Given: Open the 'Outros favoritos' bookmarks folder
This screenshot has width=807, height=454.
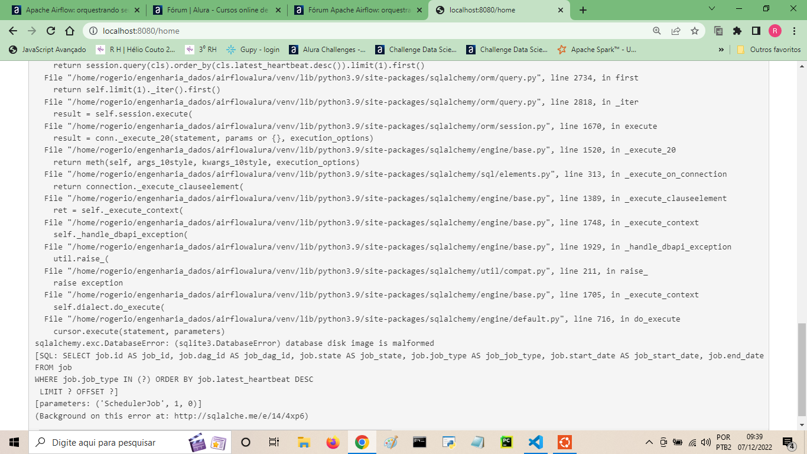Looking at the screenshot, I should click(x=769, y=50).
